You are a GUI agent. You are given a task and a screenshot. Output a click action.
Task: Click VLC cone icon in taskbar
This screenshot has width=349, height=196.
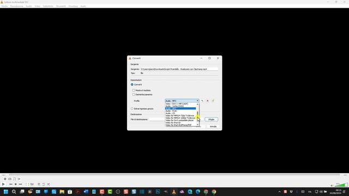click(x=174, y=192)
